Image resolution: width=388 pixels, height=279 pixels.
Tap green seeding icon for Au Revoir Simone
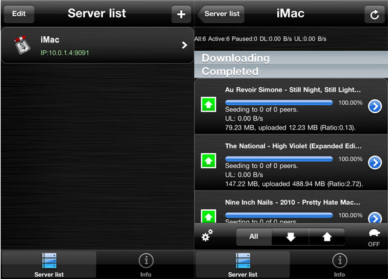click(x=208, y=104)
